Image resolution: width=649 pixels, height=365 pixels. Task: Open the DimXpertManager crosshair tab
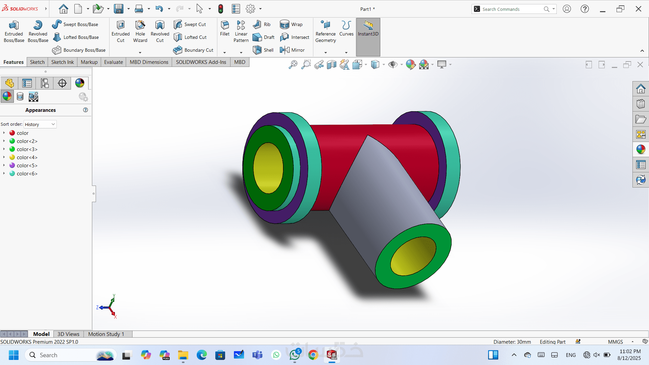[62, 83]
